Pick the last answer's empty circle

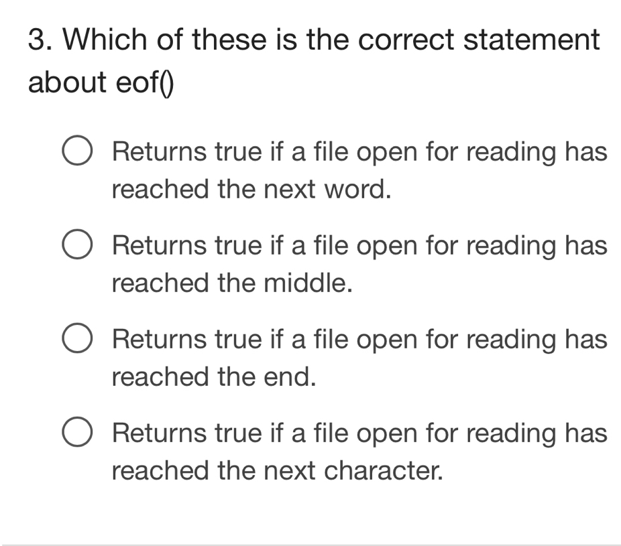[77, 431]
